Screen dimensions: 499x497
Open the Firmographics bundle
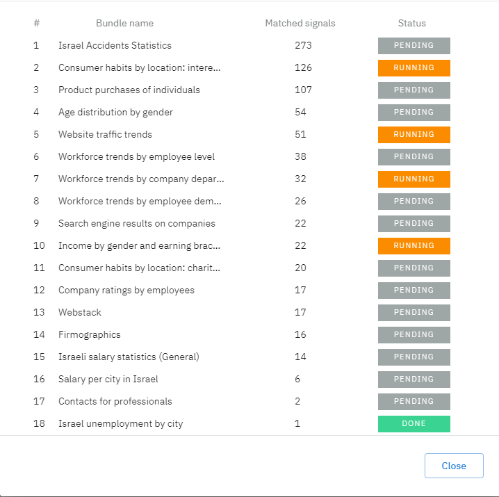90,334
